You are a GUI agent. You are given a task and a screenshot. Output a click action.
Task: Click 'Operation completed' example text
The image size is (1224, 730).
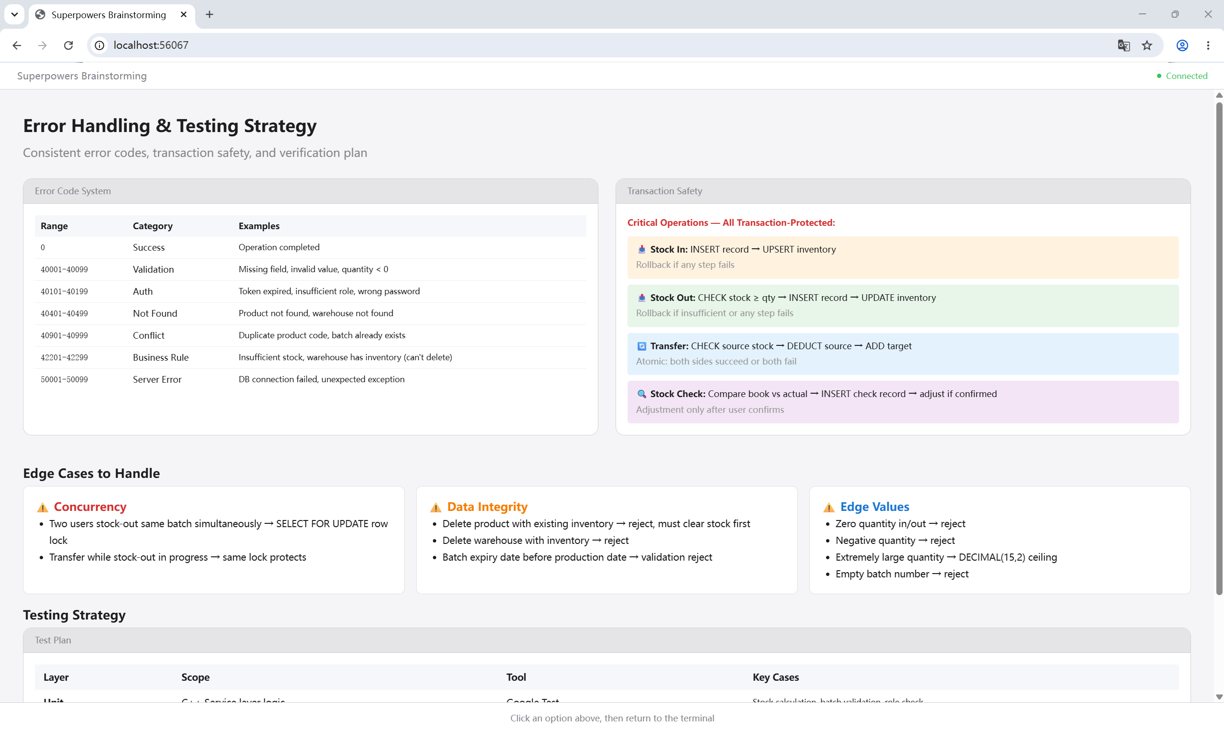[279, 247]
